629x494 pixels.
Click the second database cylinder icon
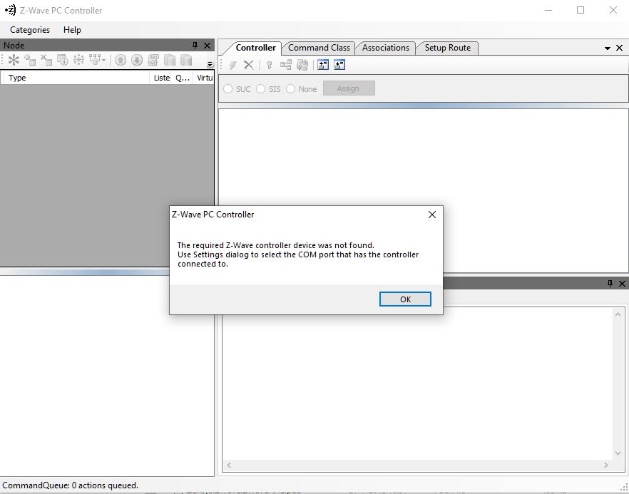186,60
